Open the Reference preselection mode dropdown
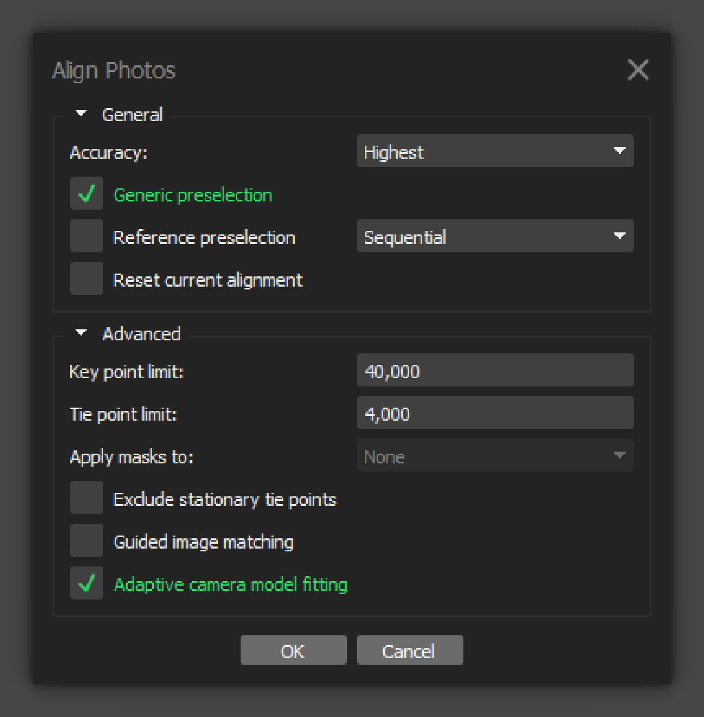Screen dimensions: 704x717 495,237
